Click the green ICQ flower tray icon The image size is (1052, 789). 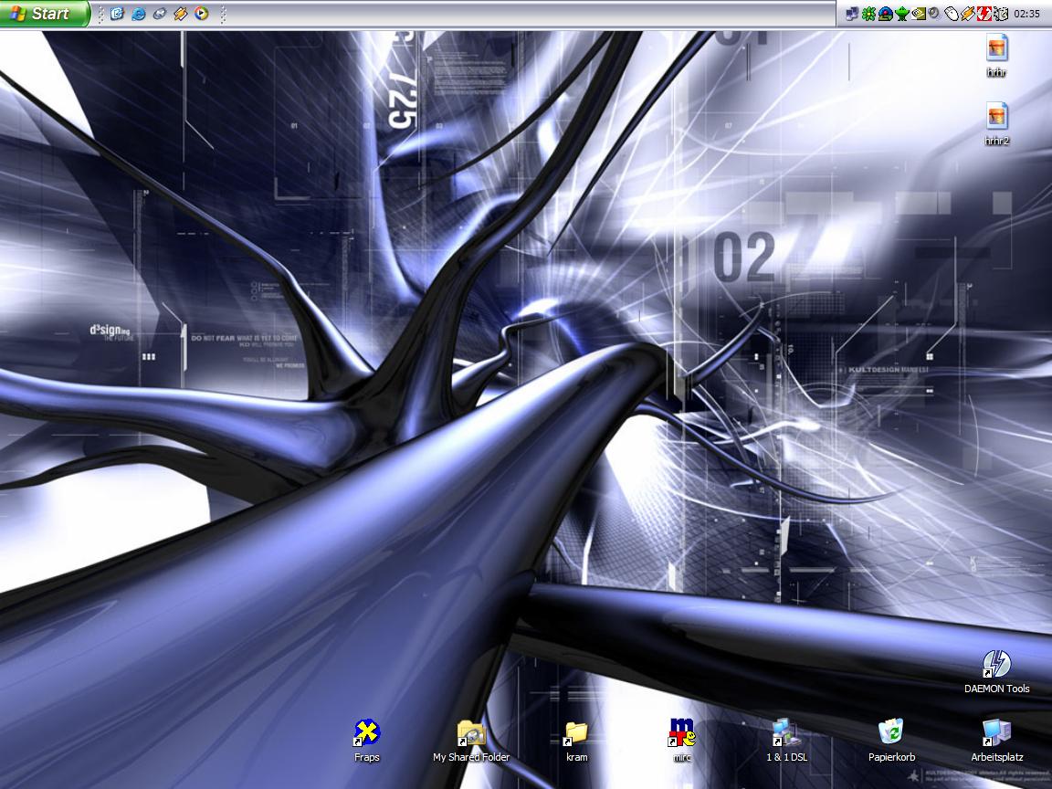click(868, 14)
